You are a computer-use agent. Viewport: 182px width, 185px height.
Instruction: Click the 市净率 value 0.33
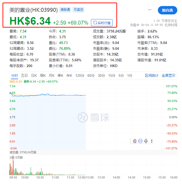coord(154,49)
